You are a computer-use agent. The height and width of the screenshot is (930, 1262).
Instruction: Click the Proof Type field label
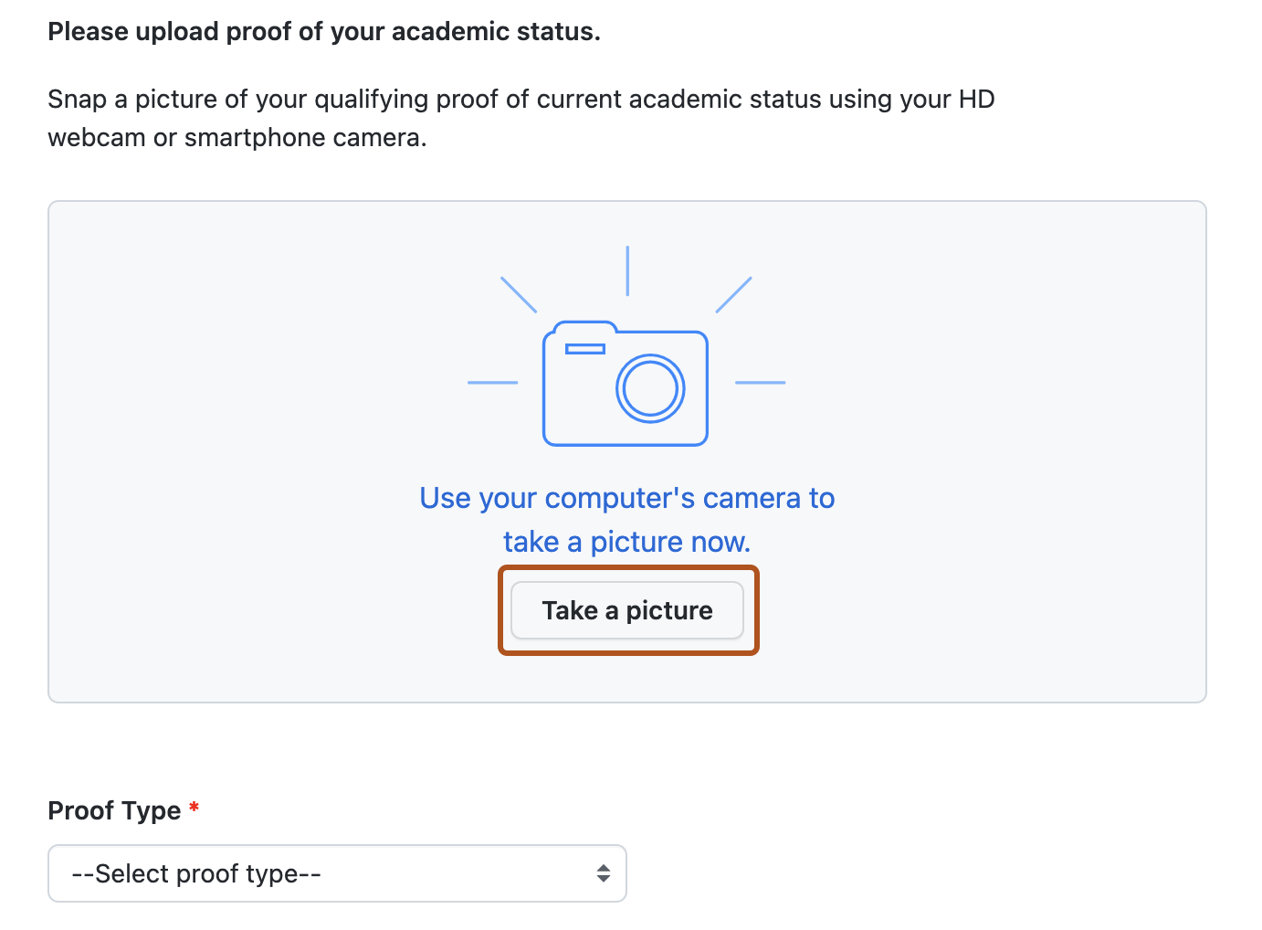click(113, 810)
